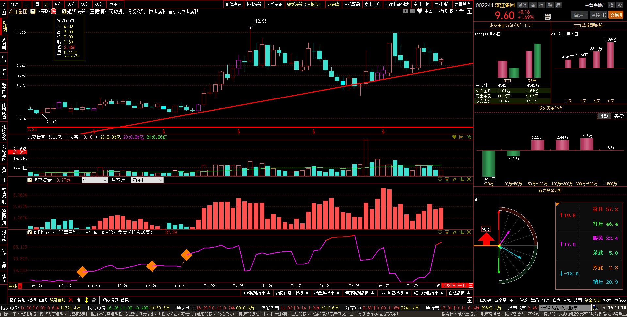Click the zoom-in plus icon on chart toolbar
Image resolution: width=627 pixels, height=317 pixels.
coord(405,11)
